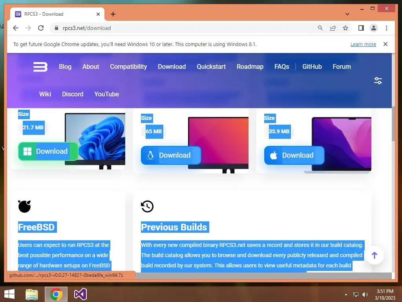Click the volume speaker tray icon
The width and height of the screenshot is (402, 302).
(x=365, y=295)
